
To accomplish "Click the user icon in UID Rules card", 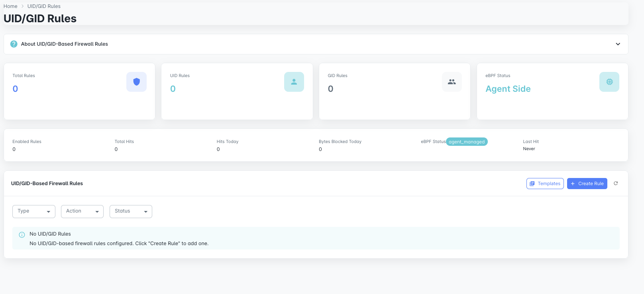I will point(294,82).
